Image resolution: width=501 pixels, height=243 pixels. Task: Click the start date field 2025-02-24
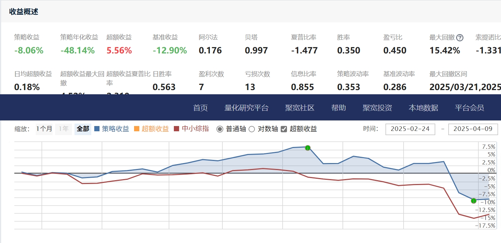410,129
